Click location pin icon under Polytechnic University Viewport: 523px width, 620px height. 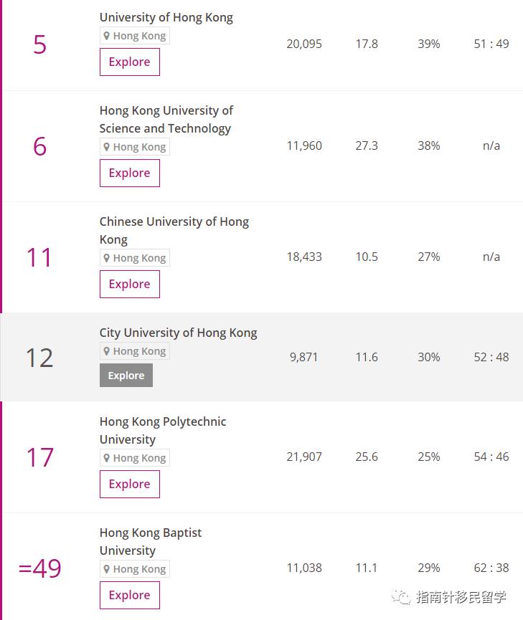pyautogui.click(x=106, y=458)
